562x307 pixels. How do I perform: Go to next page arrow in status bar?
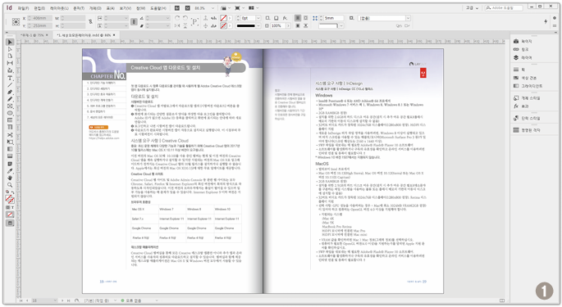click(x=63, y=300)
